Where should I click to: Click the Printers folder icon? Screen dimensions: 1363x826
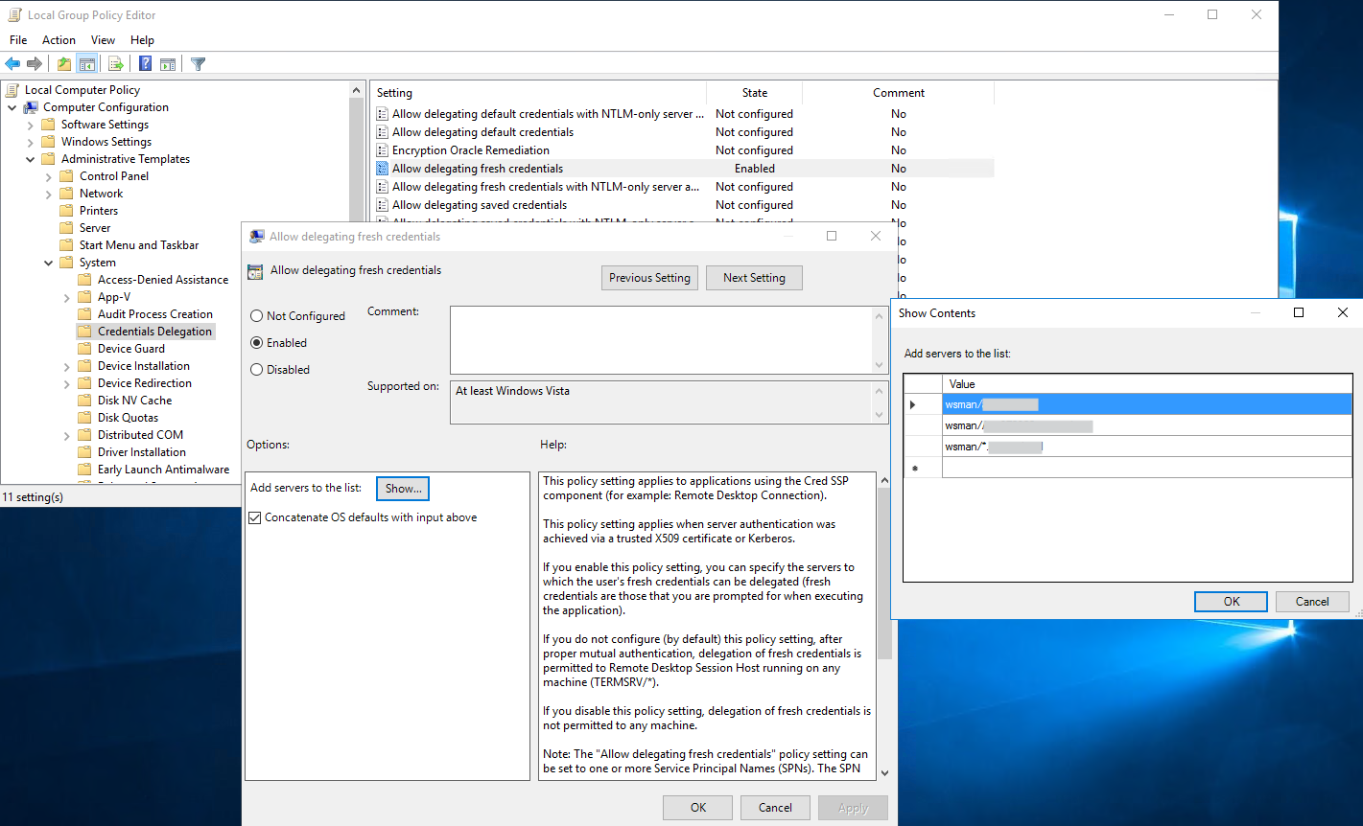tap(67, 211)
